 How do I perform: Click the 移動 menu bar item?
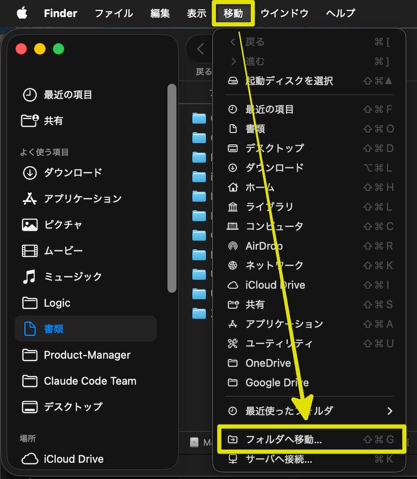[x=233, y=13]
